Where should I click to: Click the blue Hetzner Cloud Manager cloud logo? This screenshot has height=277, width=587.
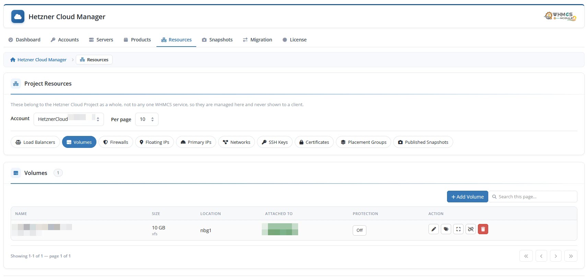tap(18, 16)
